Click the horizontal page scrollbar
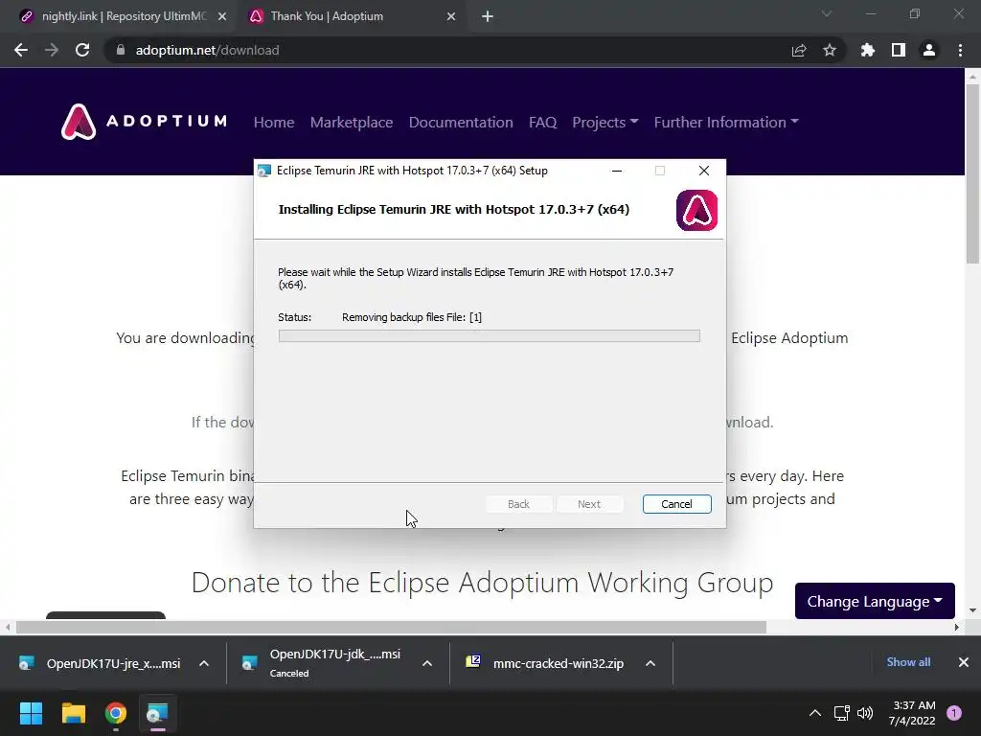981x736 pixels. (x=391, y=627)
